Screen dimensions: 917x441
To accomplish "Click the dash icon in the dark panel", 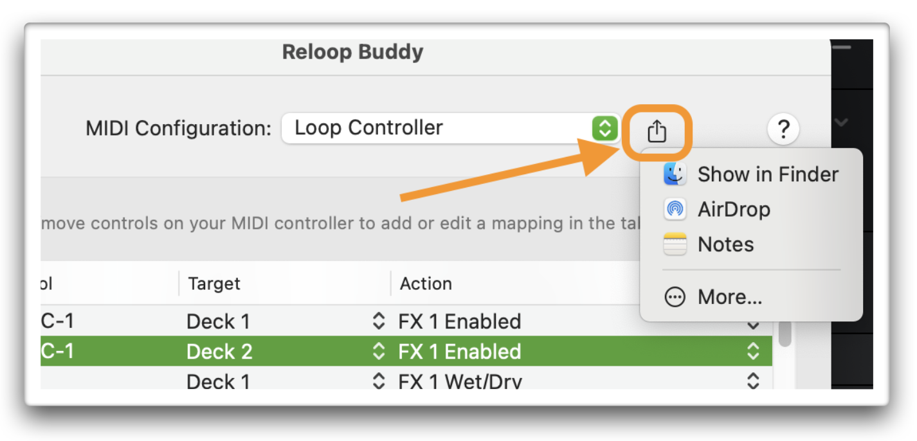I will [841, 47].
